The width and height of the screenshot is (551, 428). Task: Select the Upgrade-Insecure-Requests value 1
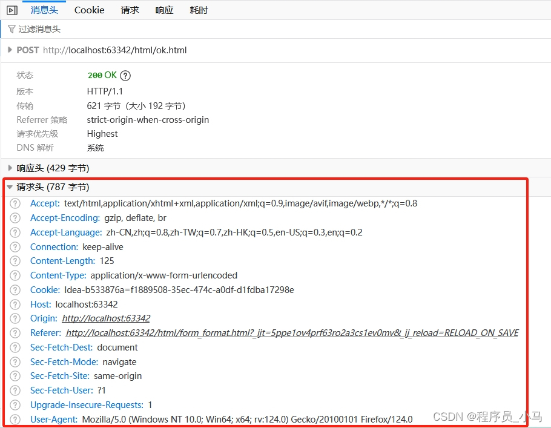tap(150, 405)
